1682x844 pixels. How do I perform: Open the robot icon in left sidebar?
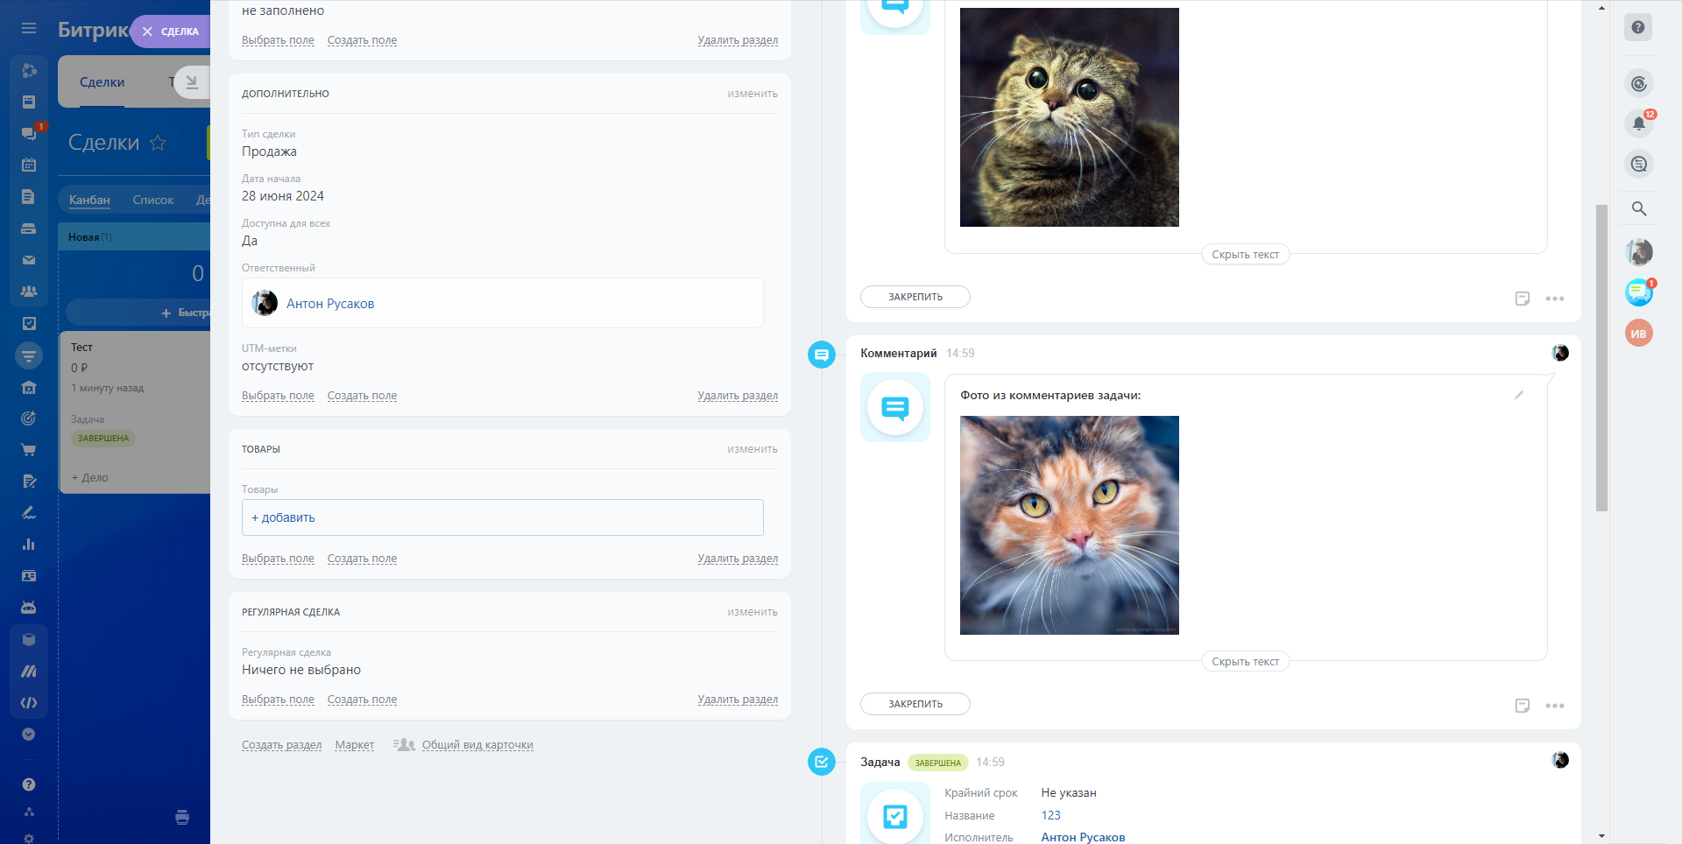coord(29,608)
